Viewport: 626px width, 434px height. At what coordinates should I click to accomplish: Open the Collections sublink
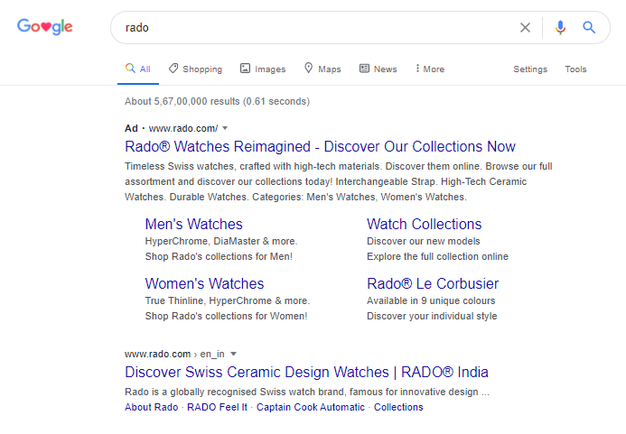tap(398, 407)
